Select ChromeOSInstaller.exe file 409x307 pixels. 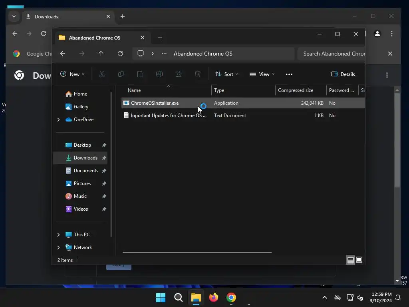(x=243, y=103)
